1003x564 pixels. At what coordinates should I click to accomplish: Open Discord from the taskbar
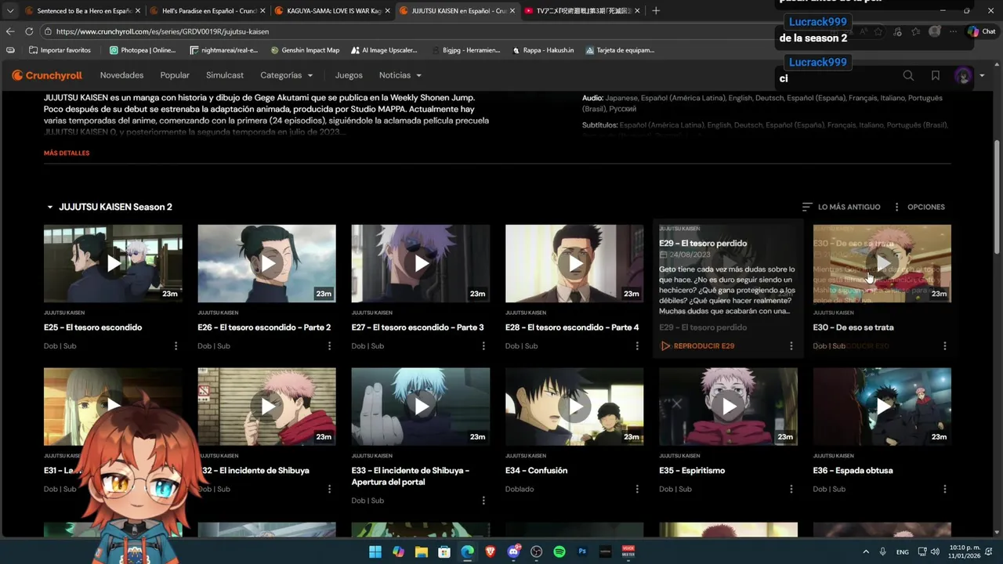point(513,551)
